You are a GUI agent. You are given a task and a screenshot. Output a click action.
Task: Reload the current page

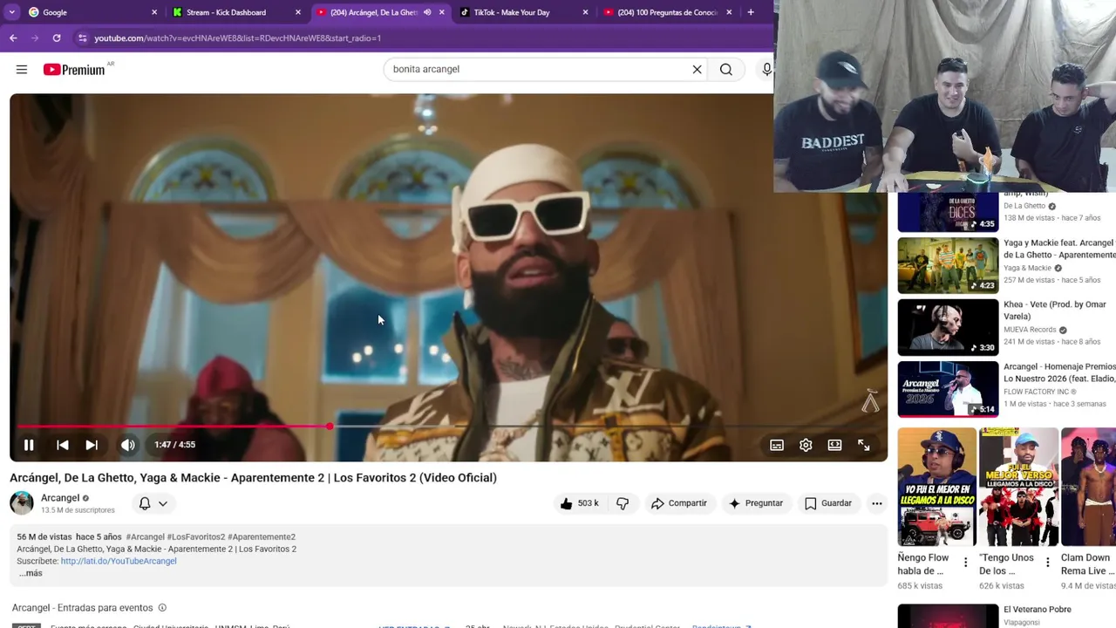(57, 38)
